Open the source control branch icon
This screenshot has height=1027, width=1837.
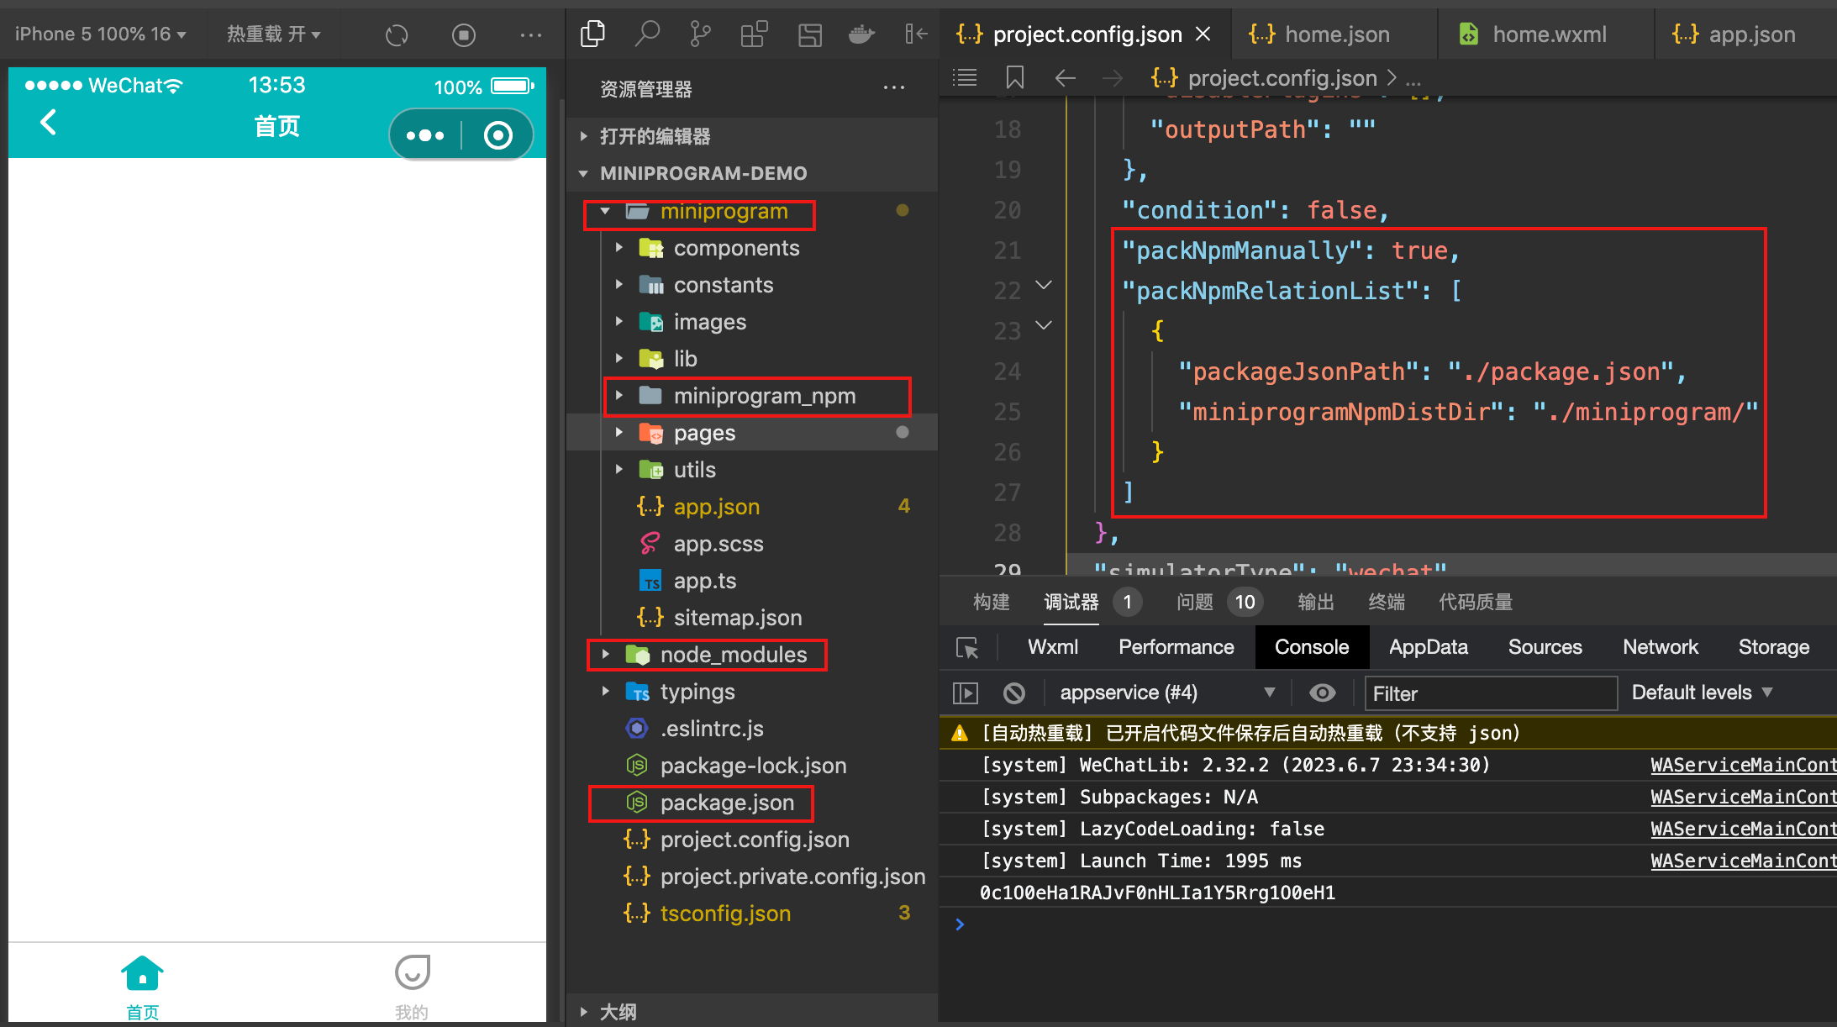(699, 34)
